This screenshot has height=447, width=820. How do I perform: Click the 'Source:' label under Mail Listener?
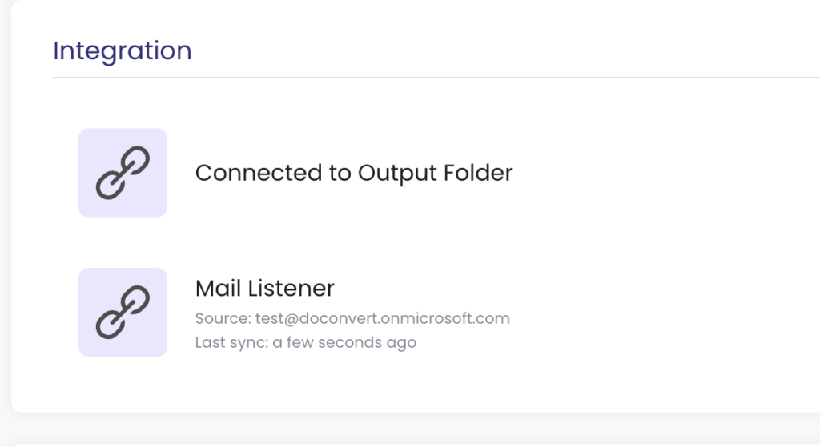[x=223, y=318]
